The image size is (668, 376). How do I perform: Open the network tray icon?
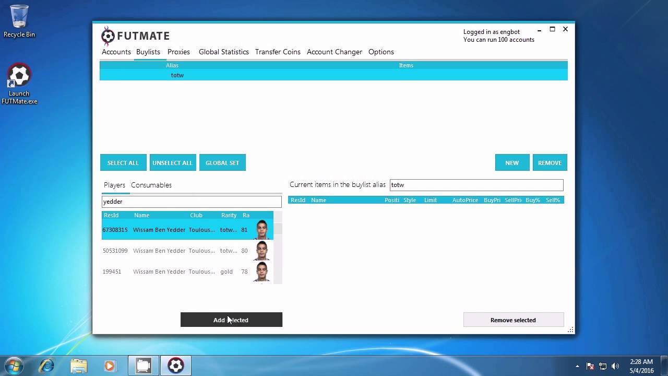[x=603, y=366]
